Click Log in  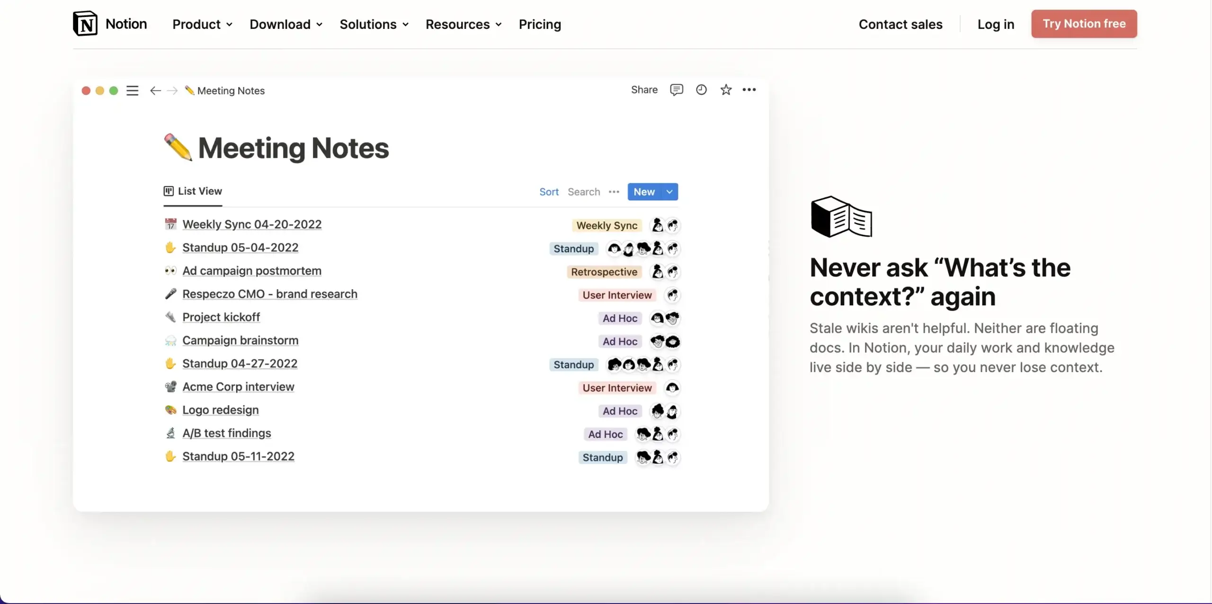[x=996, y=24]
